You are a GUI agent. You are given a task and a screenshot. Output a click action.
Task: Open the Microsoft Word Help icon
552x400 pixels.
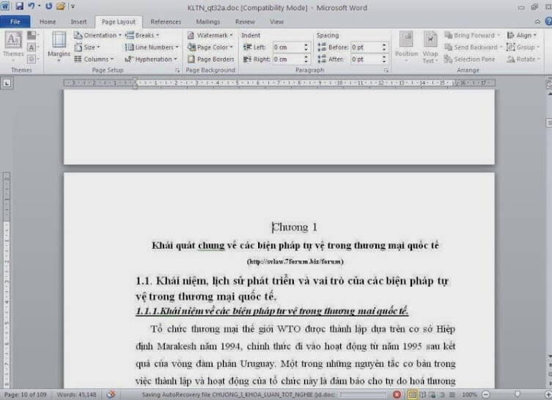pos(548,22)
